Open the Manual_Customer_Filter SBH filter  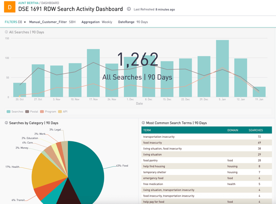pos(52,22)
